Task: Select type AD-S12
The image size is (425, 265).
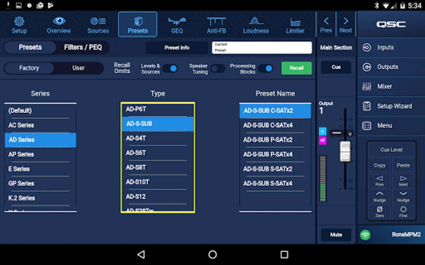Action: click(x=158, y=197)
